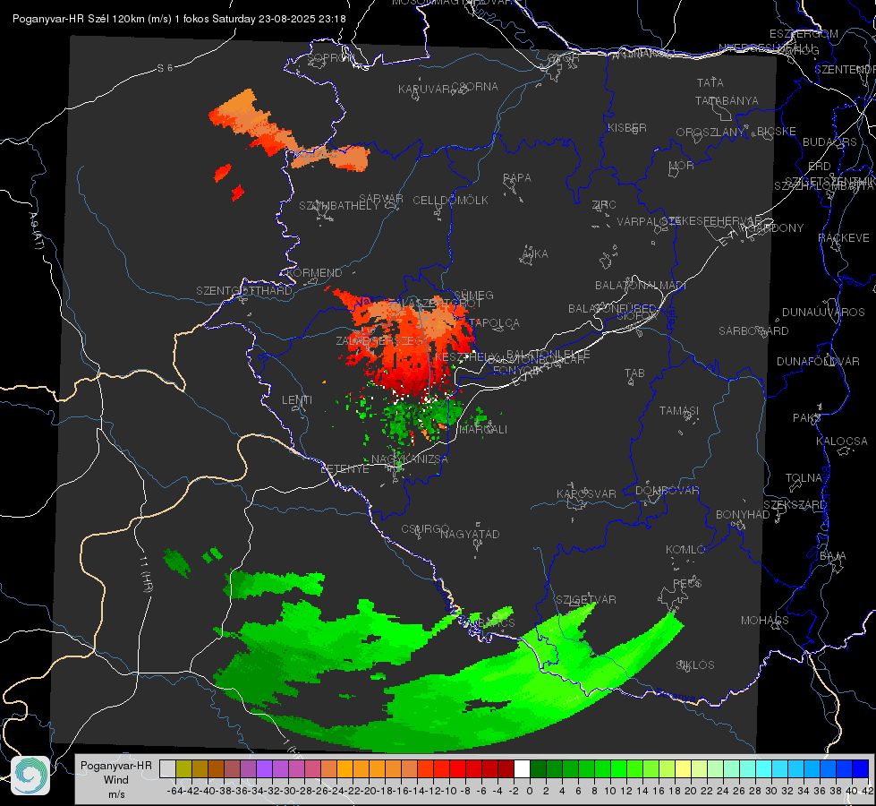Select the SÁRBOGÁRD city label
Screen dimensions: 876x806
(753, 331)
